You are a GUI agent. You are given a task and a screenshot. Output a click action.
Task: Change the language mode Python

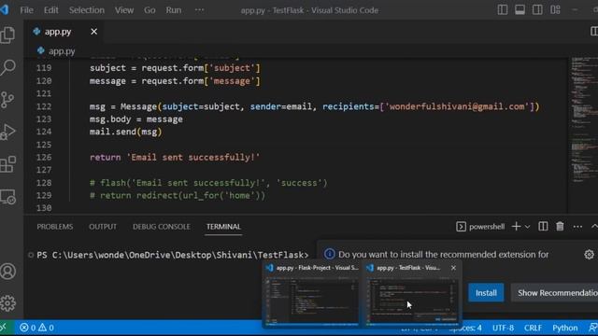pos(564,328)
